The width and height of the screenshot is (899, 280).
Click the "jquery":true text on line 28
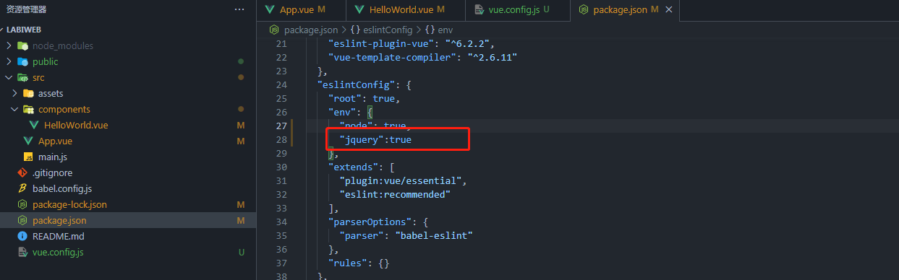coord(375,139)
